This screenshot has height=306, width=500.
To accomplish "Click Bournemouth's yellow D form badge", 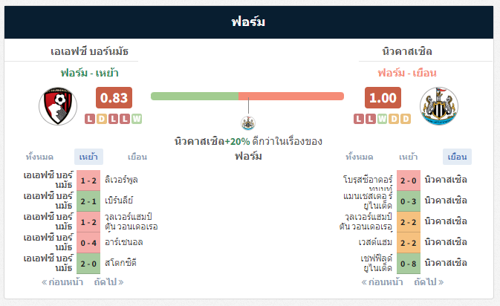I will click(x=102, y=119).
